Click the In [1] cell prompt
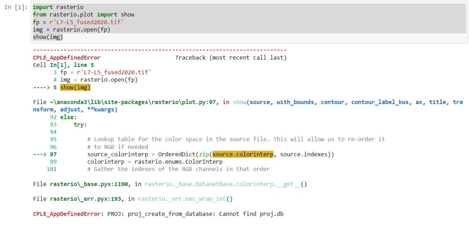This screenshot has height=226, width=469. click(15, 7)
